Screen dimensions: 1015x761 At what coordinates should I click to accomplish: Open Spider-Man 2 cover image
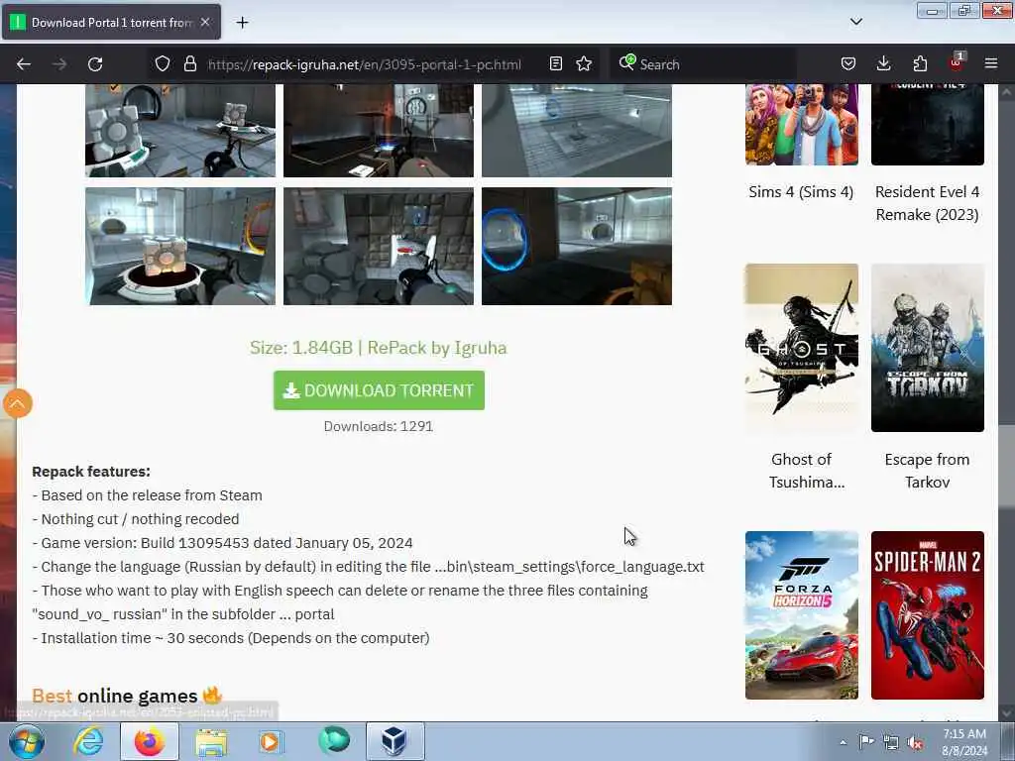(927, 615)
